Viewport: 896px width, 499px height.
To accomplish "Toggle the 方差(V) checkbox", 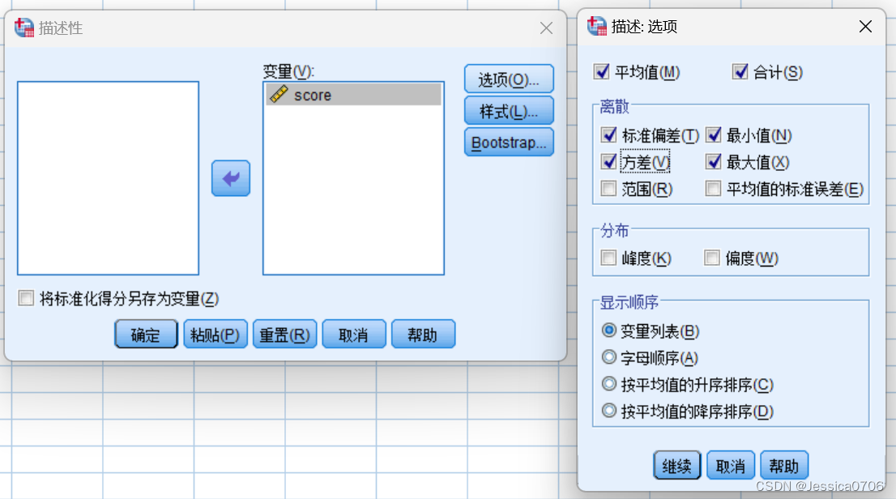I will (x=608, y=162).
